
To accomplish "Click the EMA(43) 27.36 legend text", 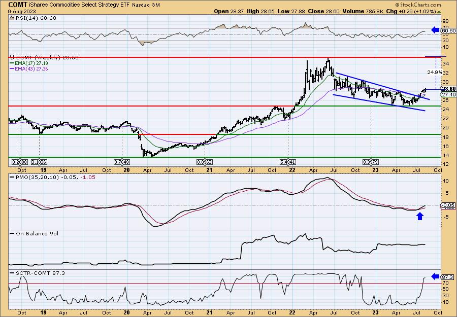I will click(31, 69).
